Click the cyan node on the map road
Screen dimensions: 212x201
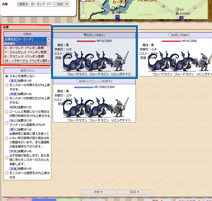163,6
